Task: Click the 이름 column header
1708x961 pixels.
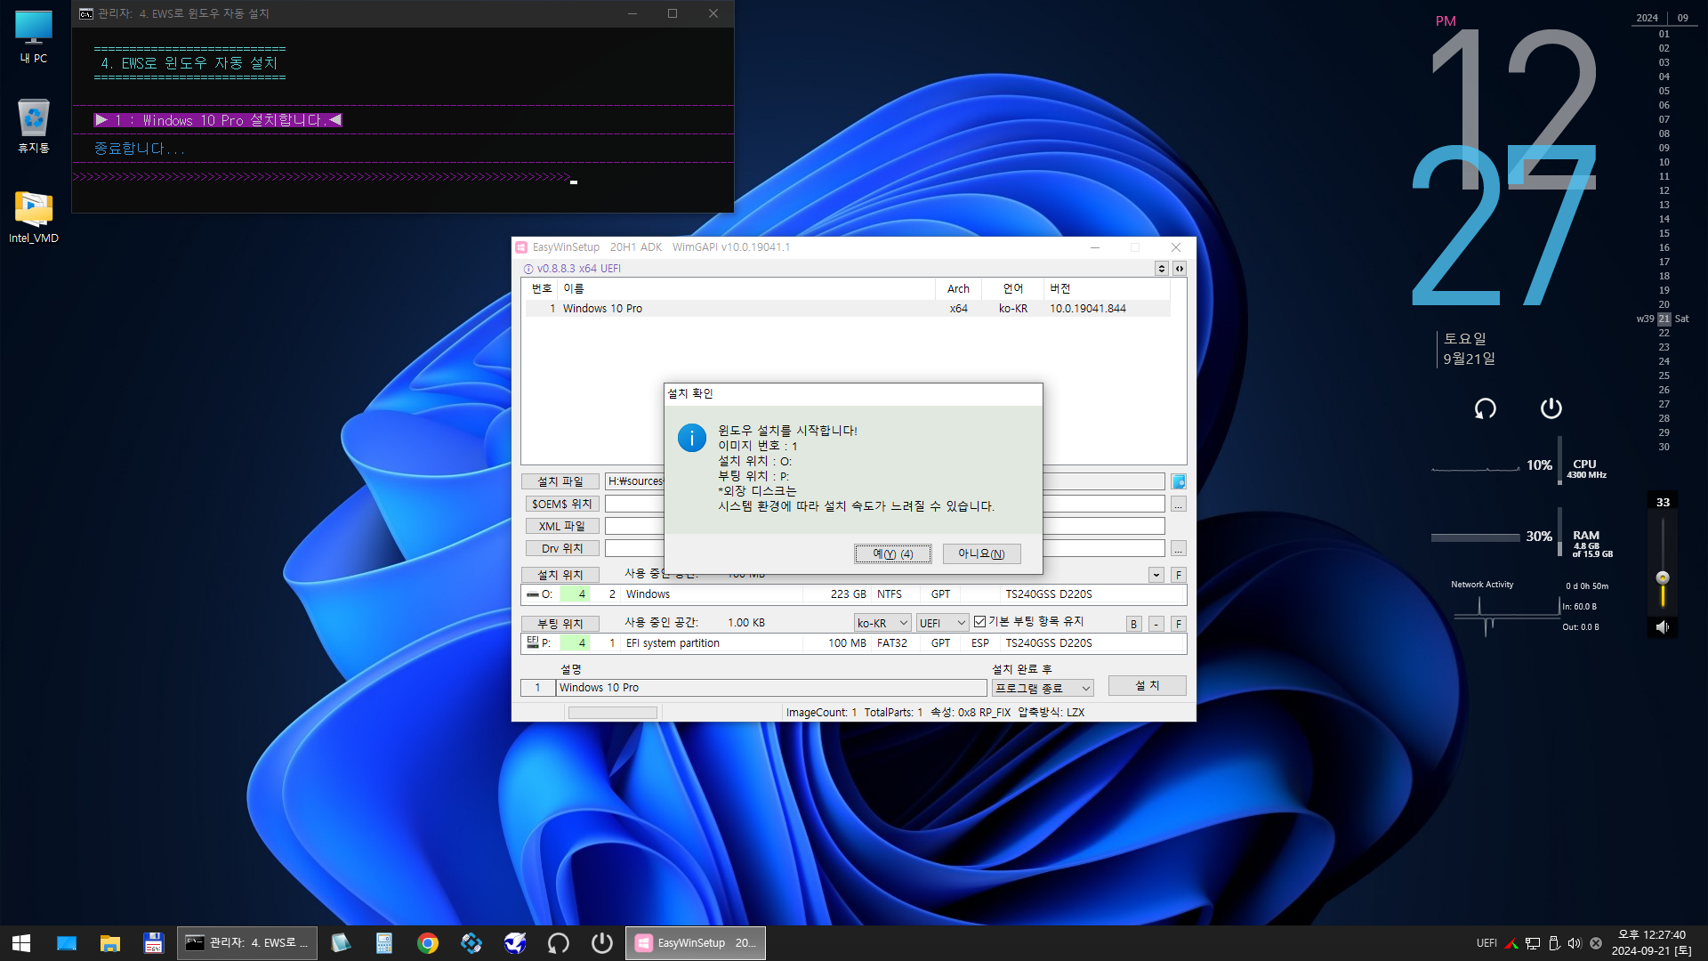Action: 746,288
